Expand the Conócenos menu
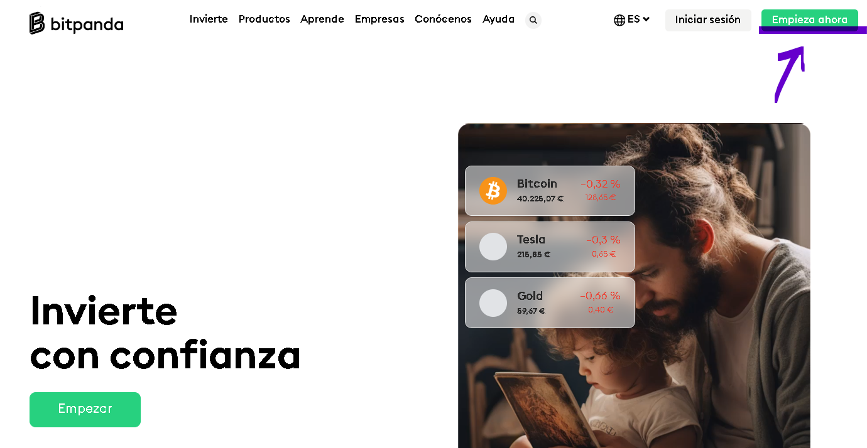867x448 pixels. click(443, 19)
